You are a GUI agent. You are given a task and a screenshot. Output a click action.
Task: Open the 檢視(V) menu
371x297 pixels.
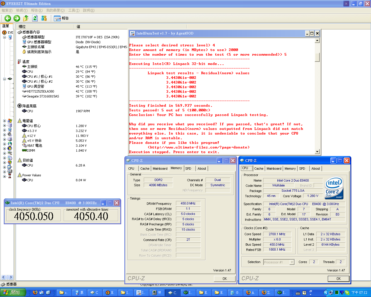click(22, 10)
